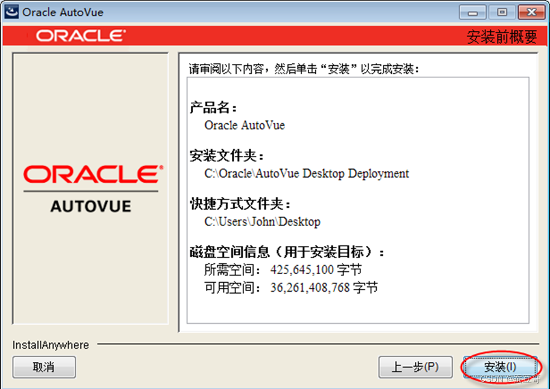The image size is (550, 389).
Task: Click the 安装(I) install button
Action: point(500,367)
